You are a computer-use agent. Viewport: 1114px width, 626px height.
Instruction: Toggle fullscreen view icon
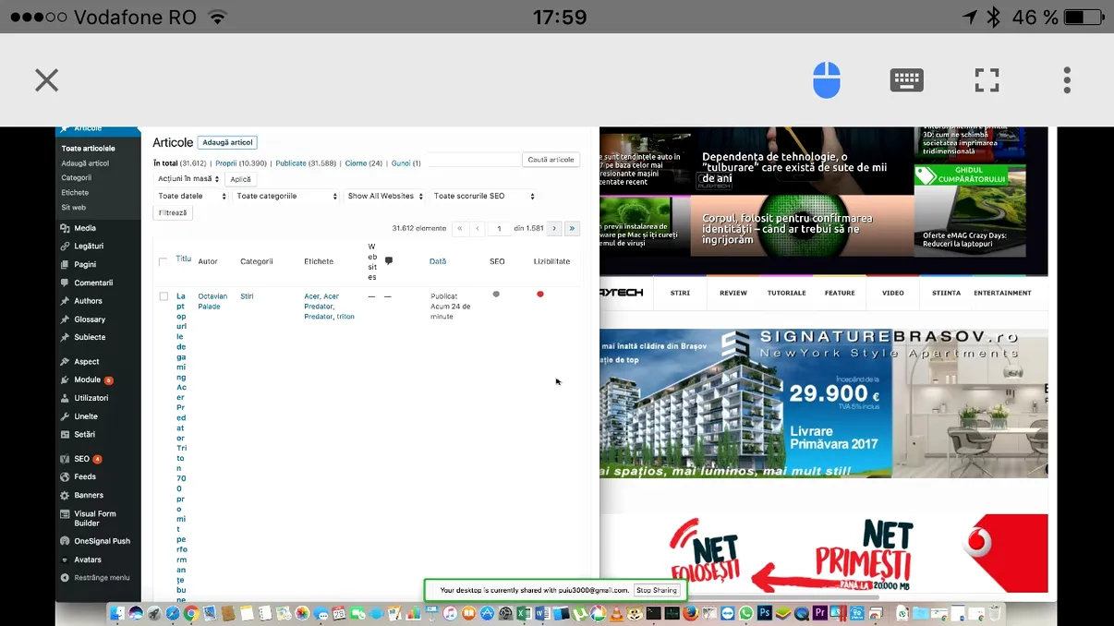point(987,80)
